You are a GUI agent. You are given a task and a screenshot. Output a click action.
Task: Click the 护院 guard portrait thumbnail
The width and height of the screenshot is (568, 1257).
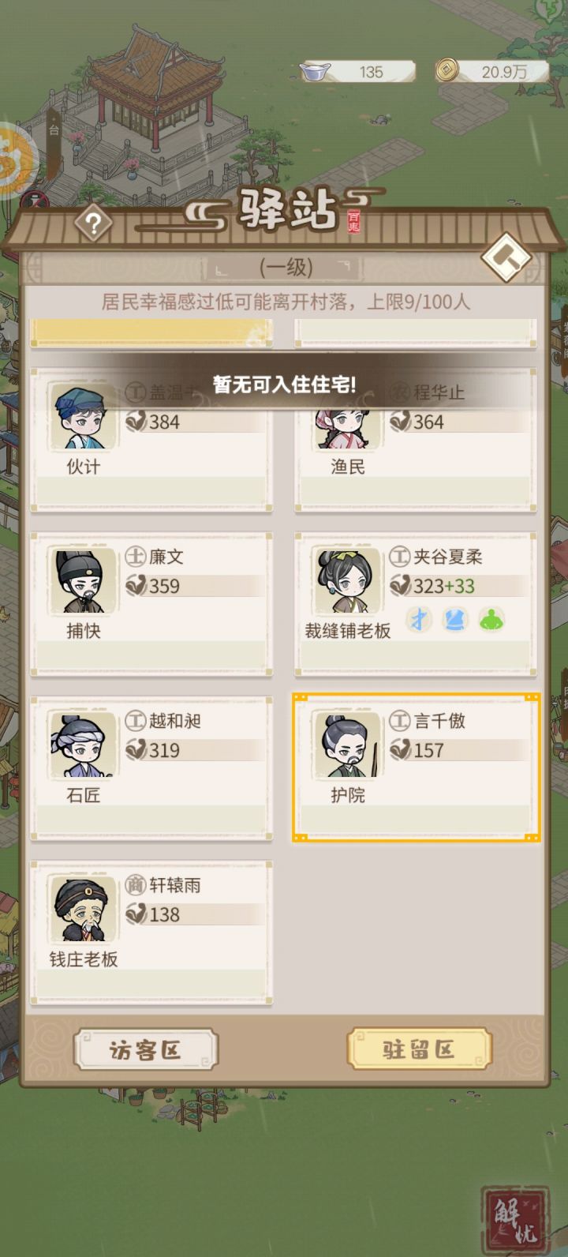pyautogui.click(x=346, y=745)
